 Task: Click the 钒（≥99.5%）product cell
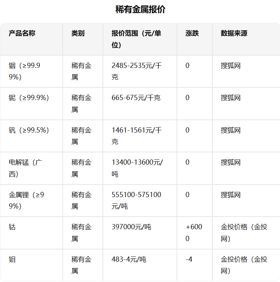click(x=29, y=130)
